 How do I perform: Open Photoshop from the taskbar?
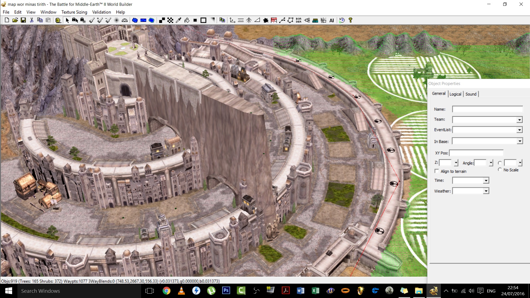point(226,291)
